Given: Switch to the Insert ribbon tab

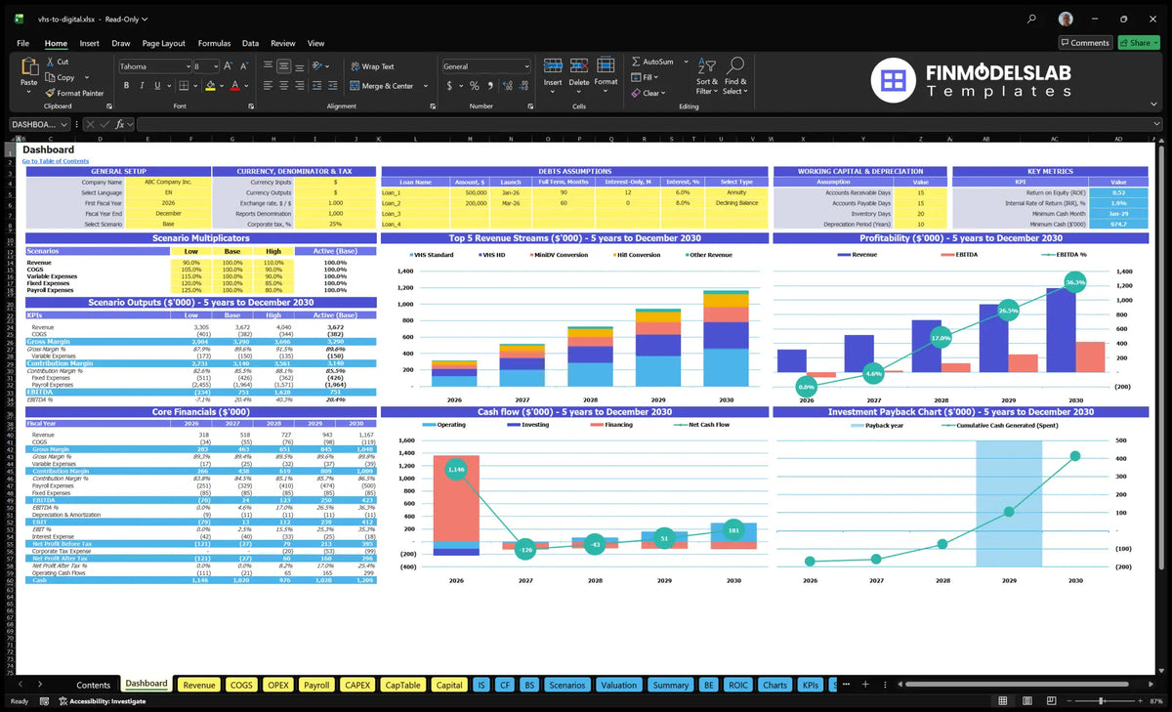Looking at the screenshot, I should (x=89, y=43).
